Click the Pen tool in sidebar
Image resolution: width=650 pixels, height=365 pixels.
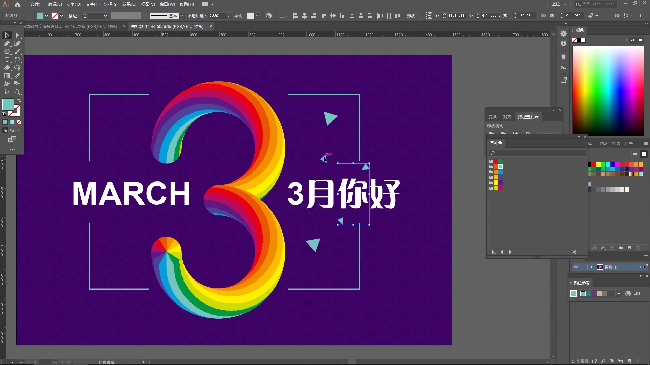click(7, 43)
